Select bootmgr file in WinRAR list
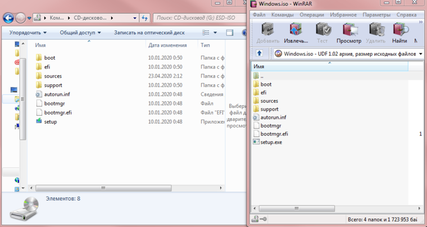This screenshot has height=227, width=427. [x=271, y=125]
